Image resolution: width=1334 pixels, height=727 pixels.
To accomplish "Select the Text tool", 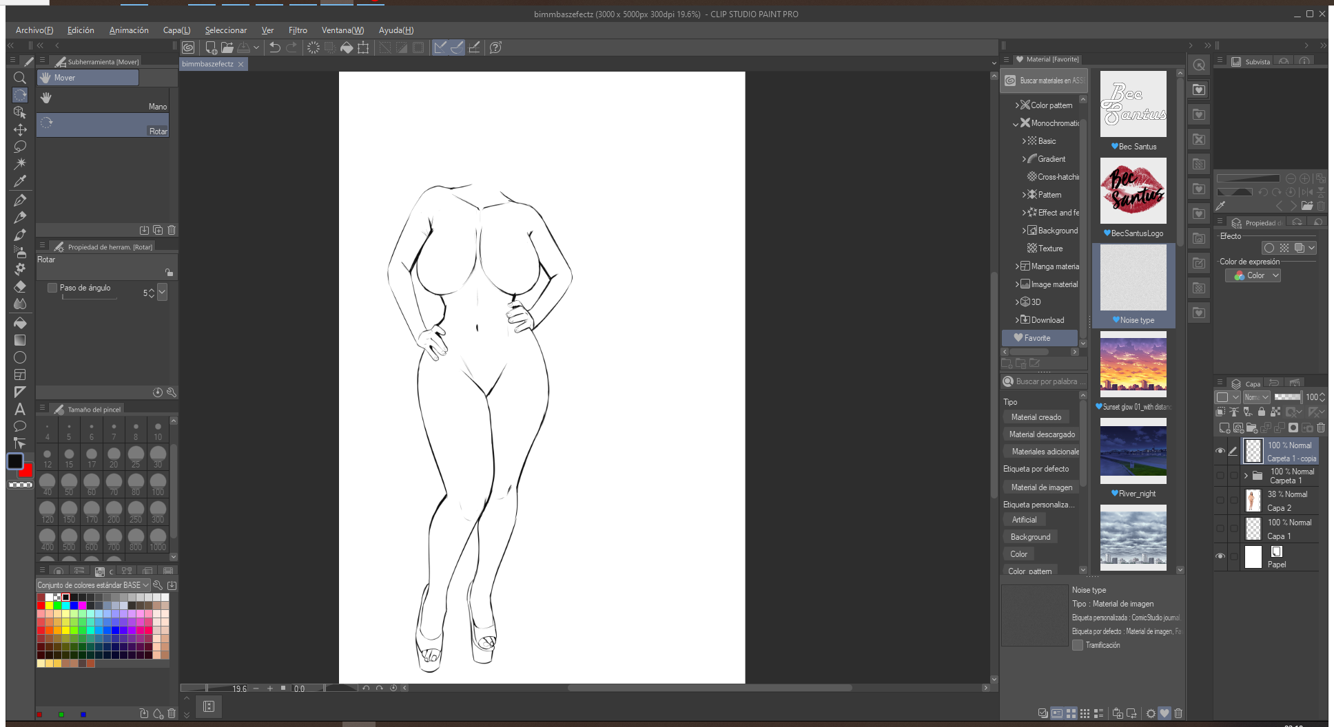I will [x=20, y=409].
